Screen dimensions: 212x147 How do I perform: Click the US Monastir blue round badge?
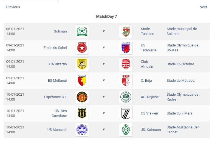coord(82,130)
